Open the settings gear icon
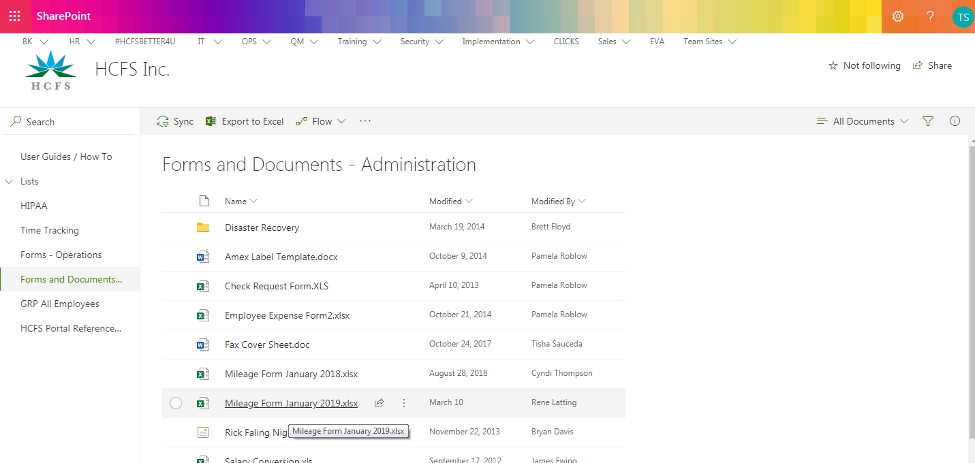 tap(898, 16)
